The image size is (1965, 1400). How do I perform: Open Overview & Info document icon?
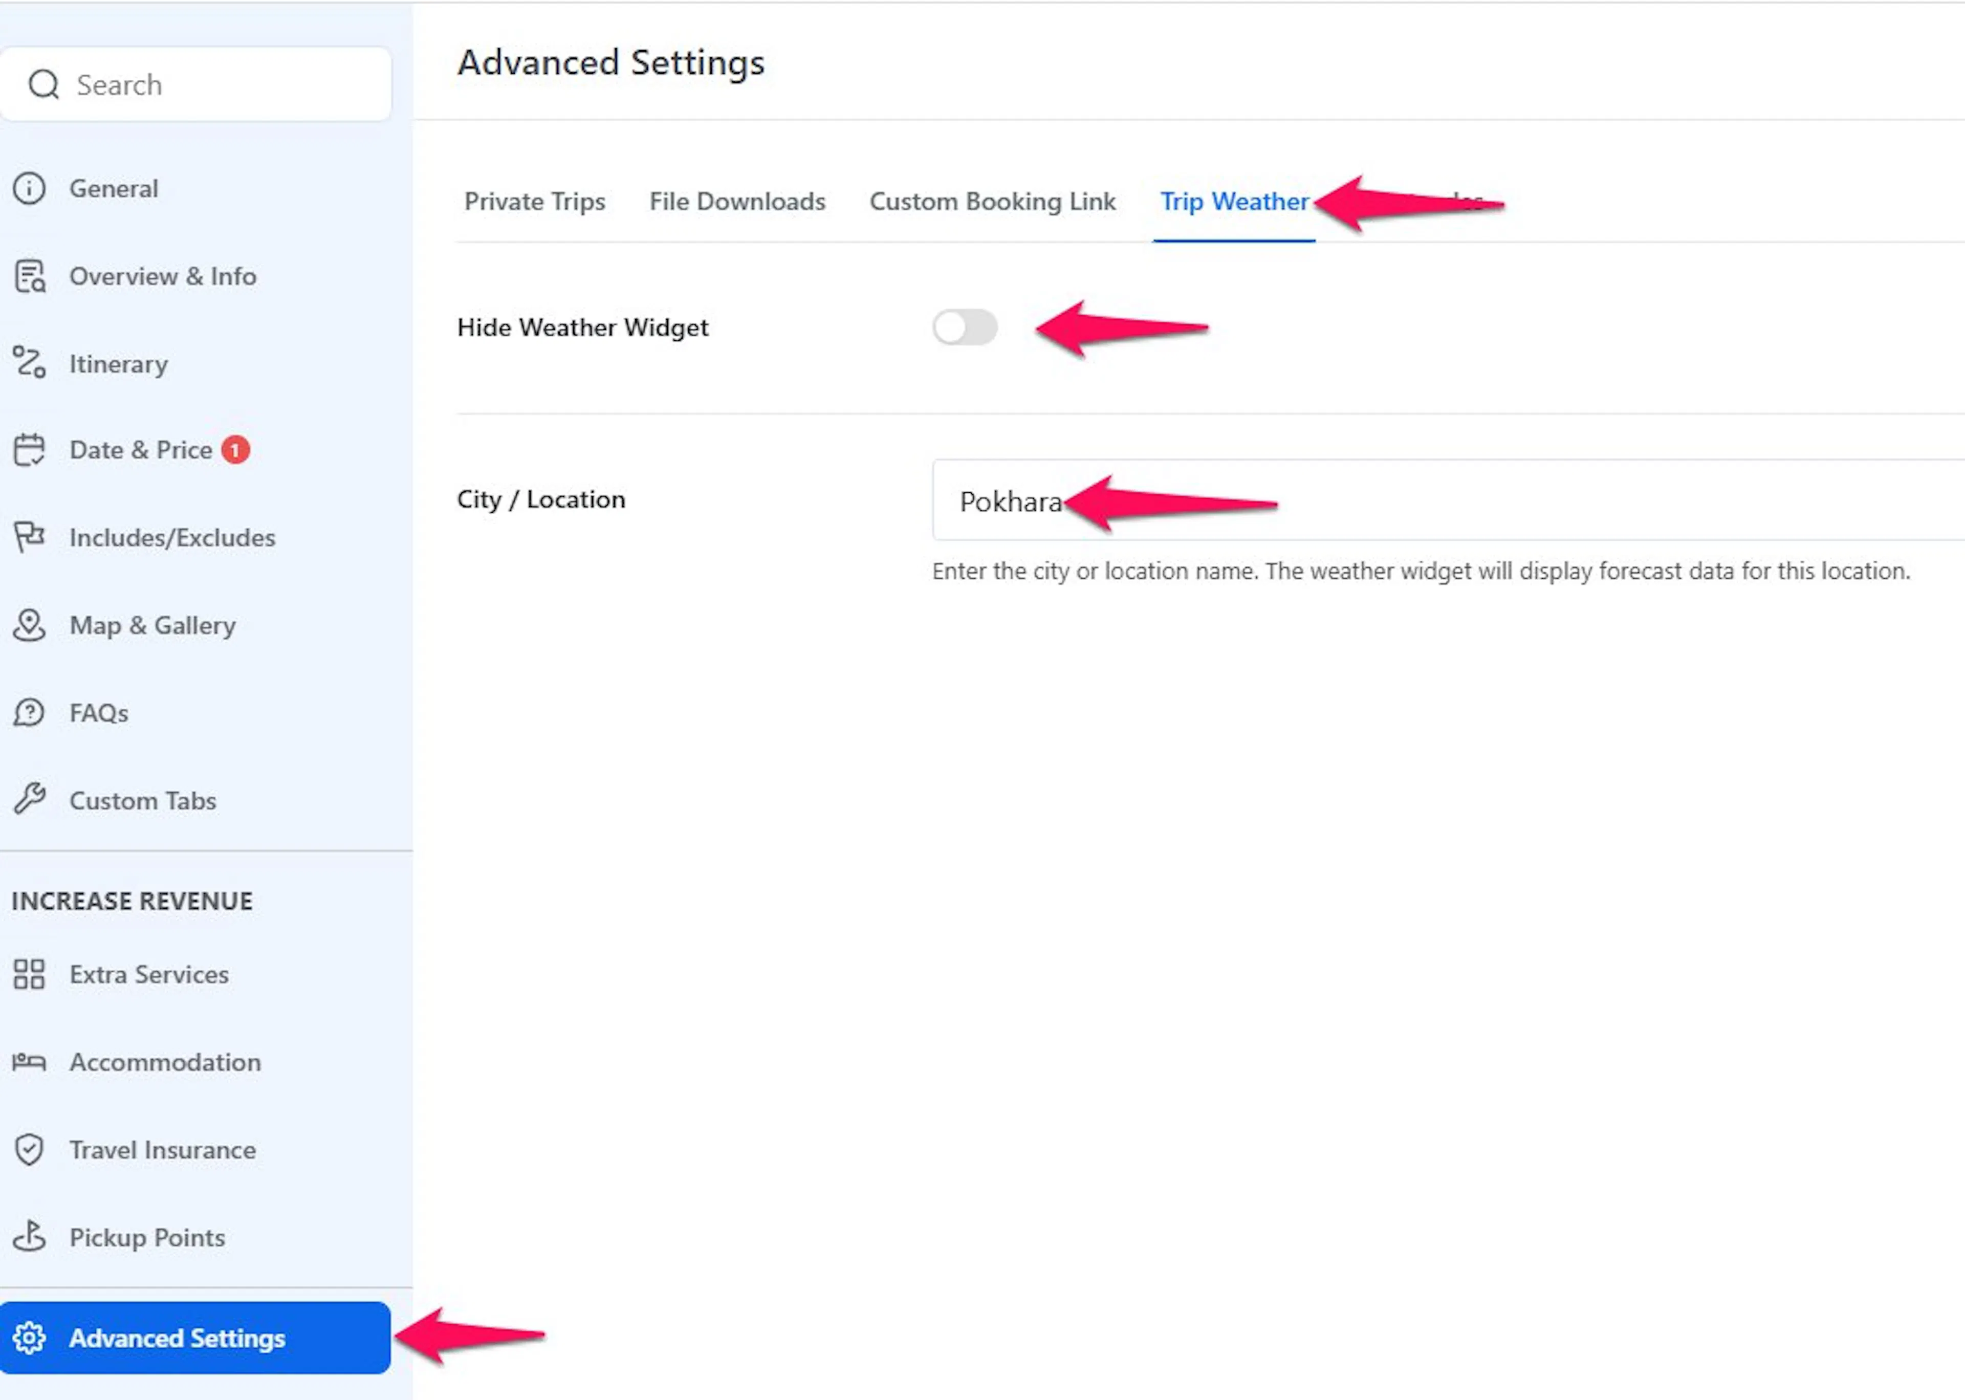[x=29, y=276]
